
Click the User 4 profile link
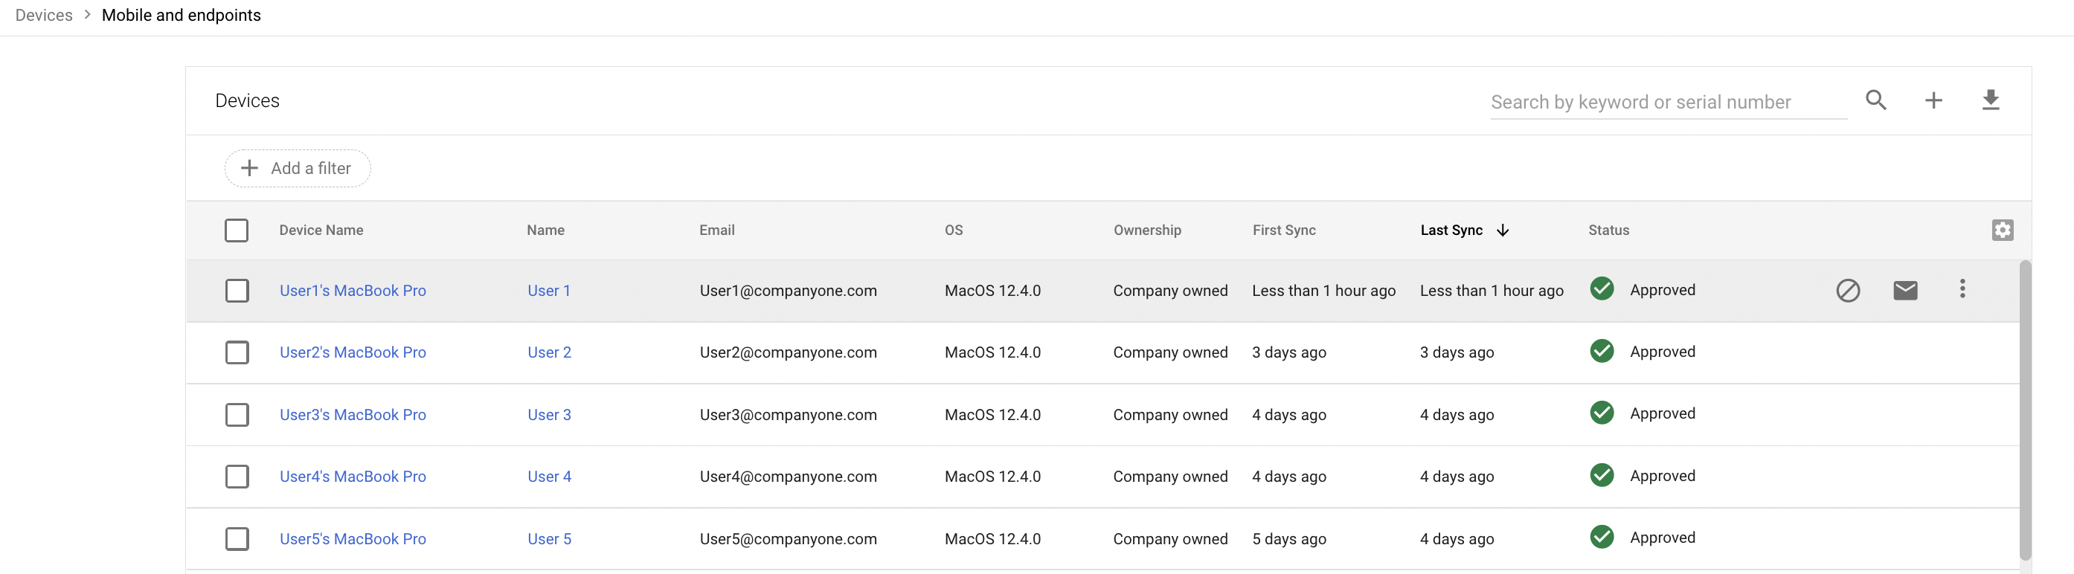(549, 476)
